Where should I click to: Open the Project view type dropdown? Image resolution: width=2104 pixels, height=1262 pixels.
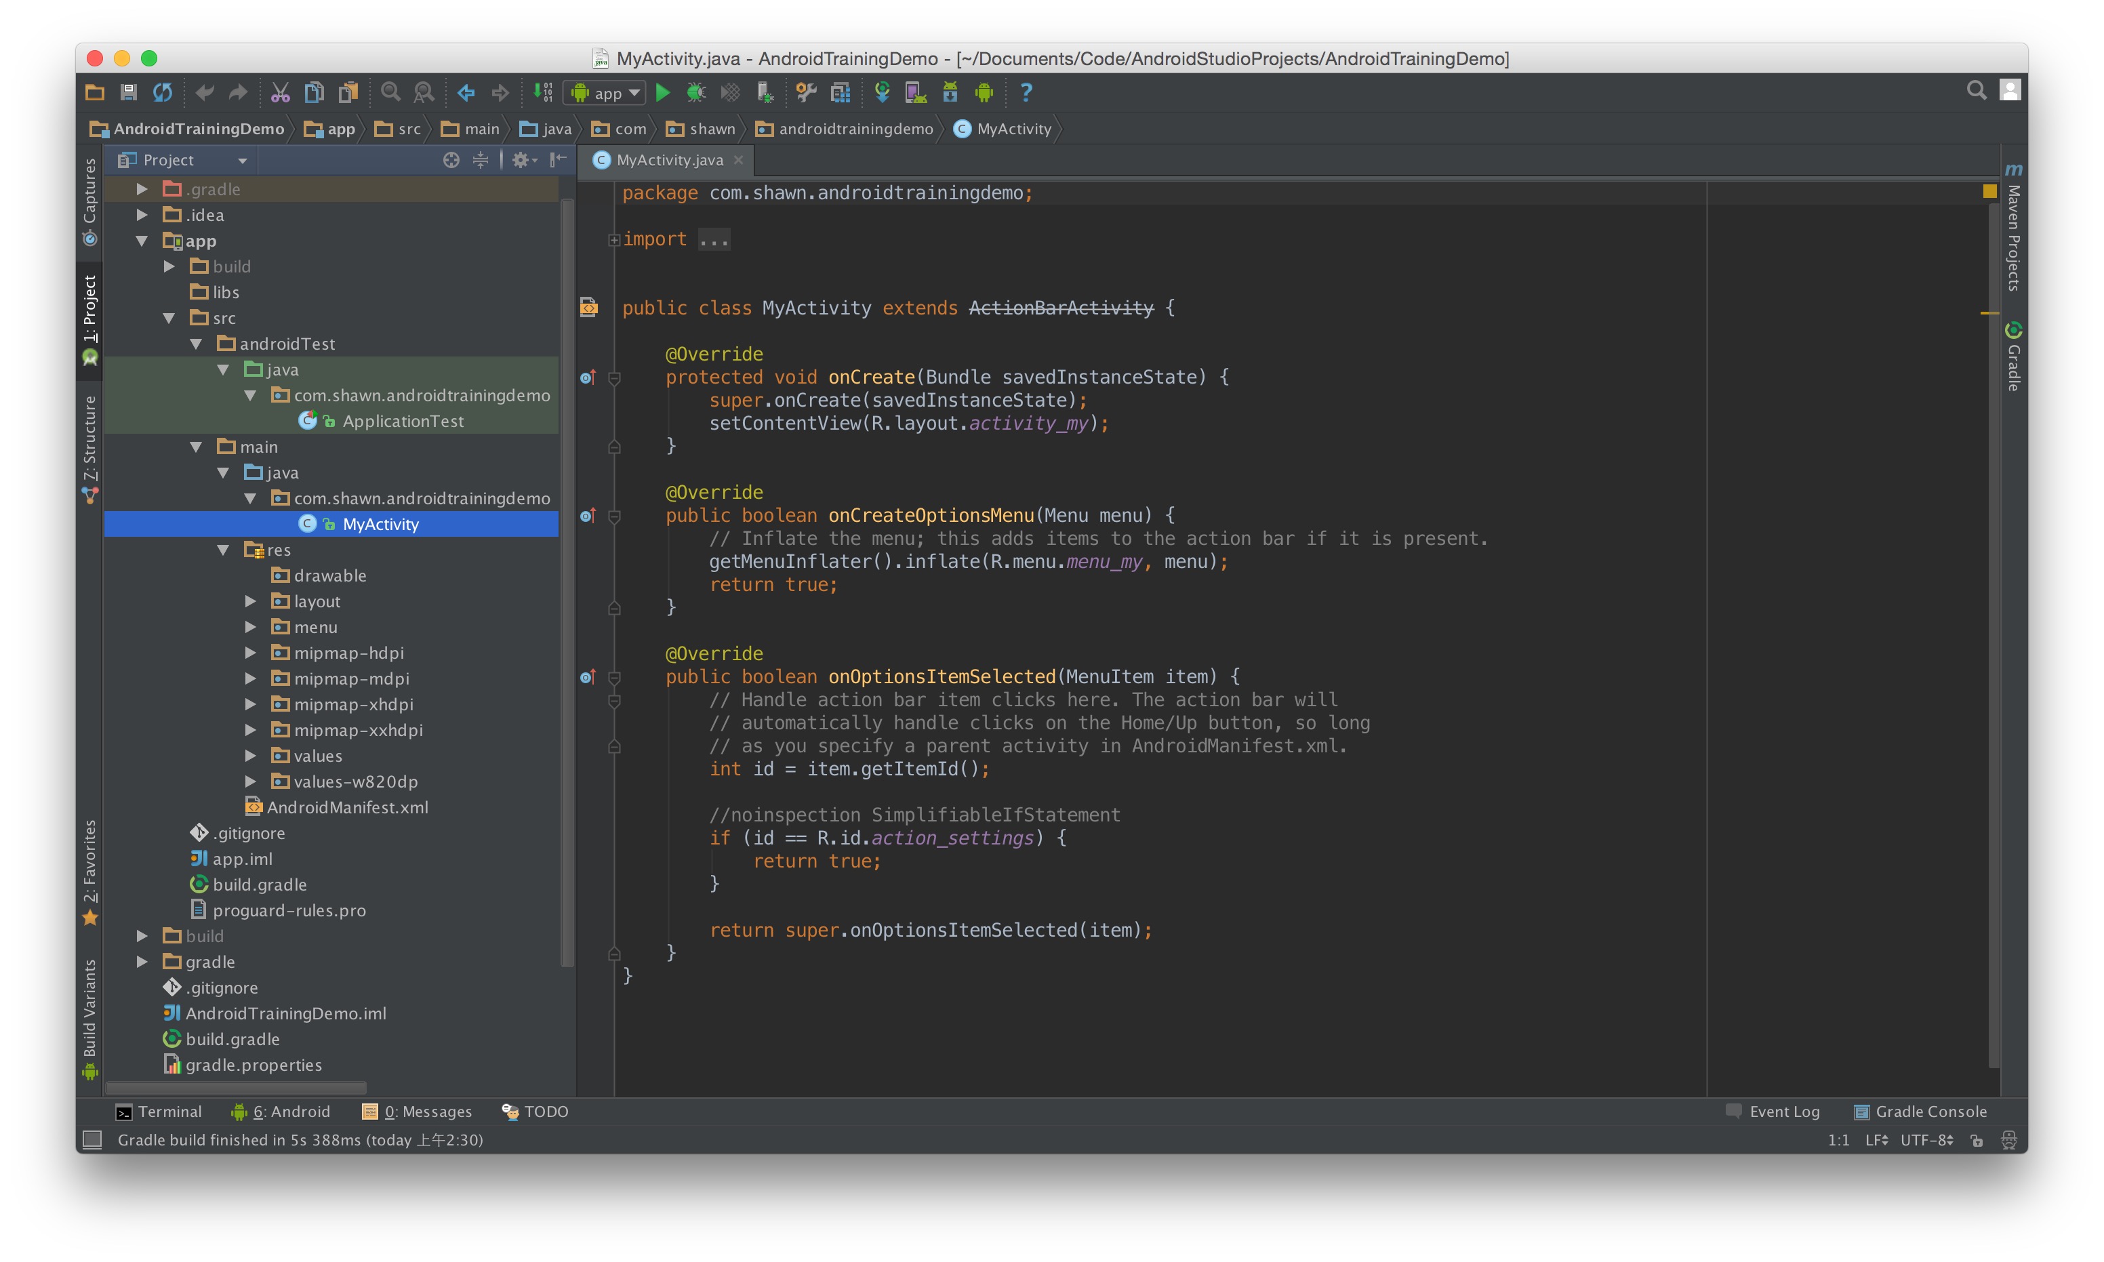click(x=183, y=160)
